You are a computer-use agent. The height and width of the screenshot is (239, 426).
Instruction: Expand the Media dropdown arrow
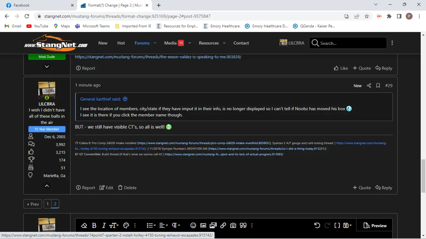point(190,43)
